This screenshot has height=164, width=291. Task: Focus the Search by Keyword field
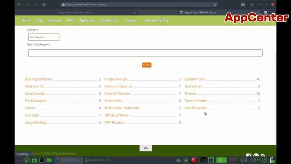point(145,53)
